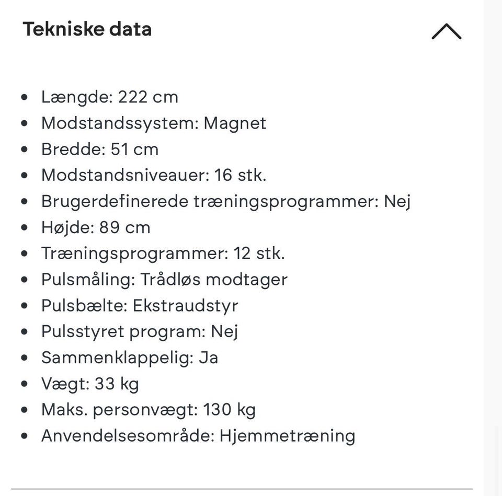Collapse the Tekniske data section chevron
The height and width of the screenshot is (496, 502).
[x=446, y=32]
